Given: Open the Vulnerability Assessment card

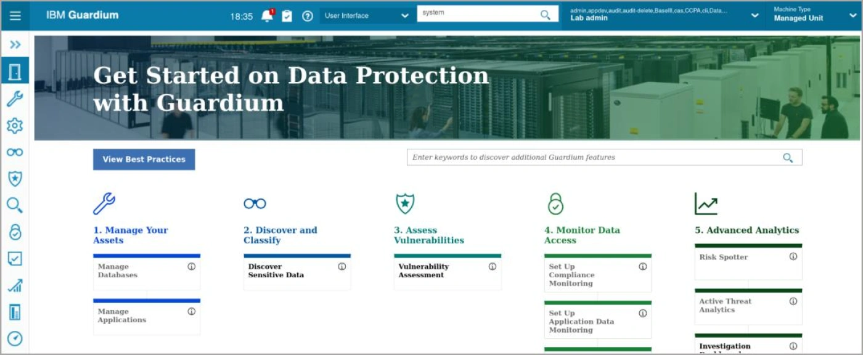Looking at the screenshot, I should (448, 272).
